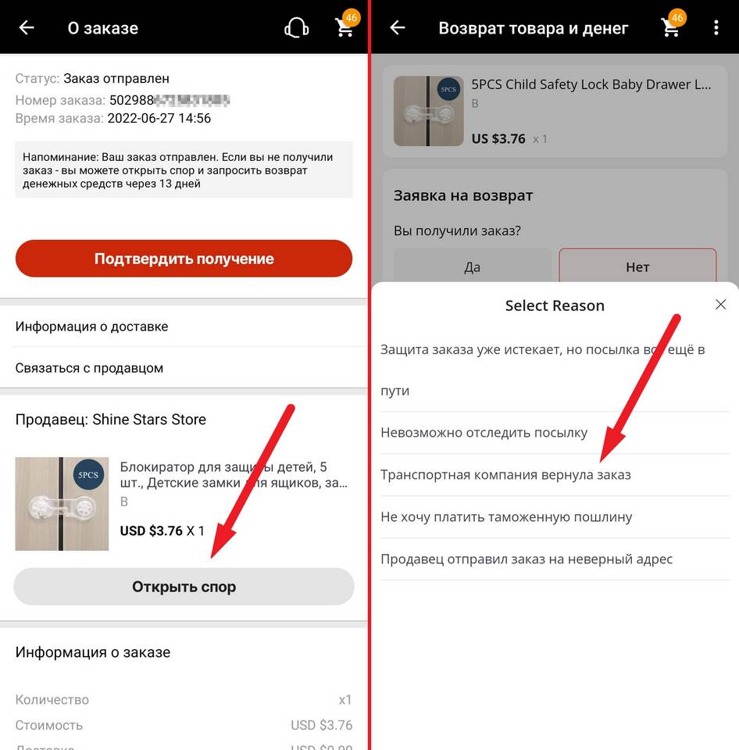Choose Продавец отправил заказ на неверный адрес
The image size is (739, 750).
click(x=555, y=559)
